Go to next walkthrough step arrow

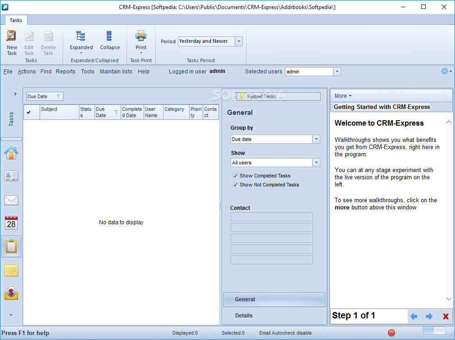[x=429, y=316]
